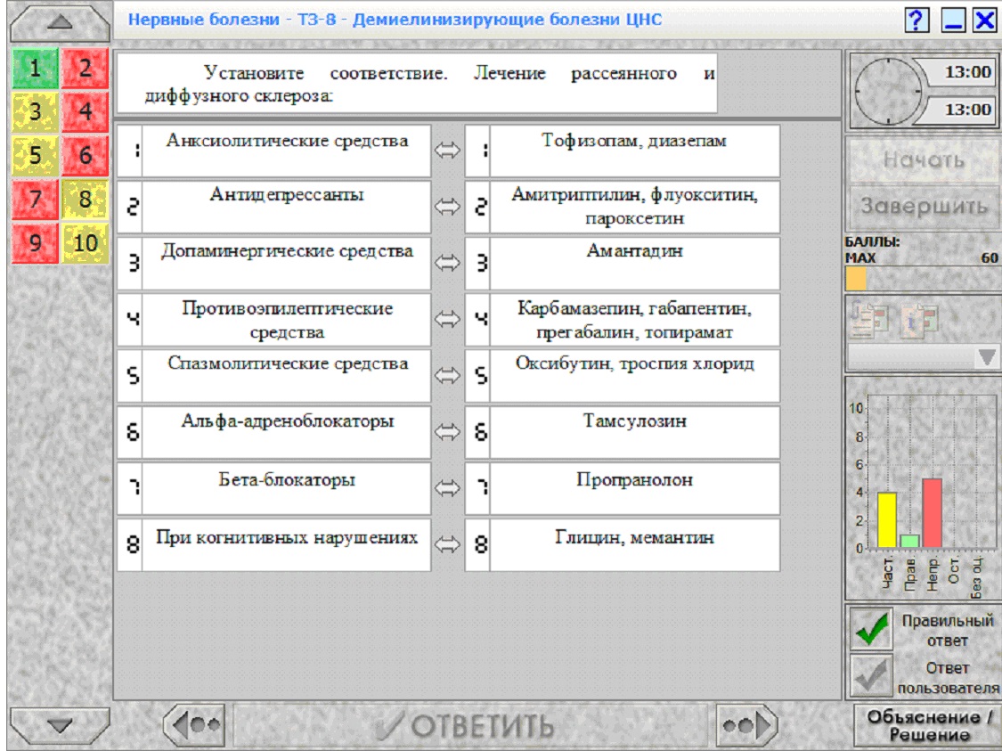Click swap arrow for Бета-блокаторы row

(447, 488)
